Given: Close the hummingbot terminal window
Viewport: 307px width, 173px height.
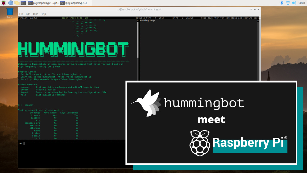Looking at the screenshot, I should coord(258,9).
